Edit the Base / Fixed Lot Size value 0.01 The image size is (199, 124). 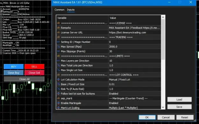(135, 84)
